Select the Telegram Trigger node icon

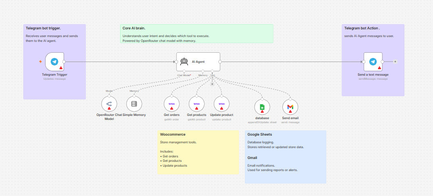[55, 62]
